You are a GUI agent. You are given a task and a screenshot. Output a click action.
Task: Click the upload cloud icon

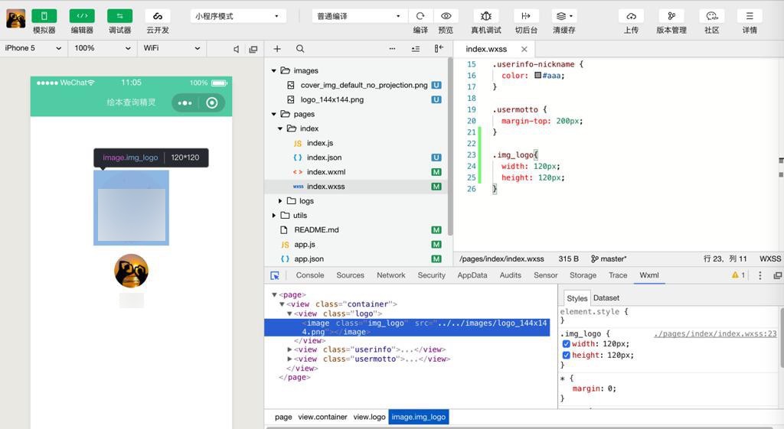coord(631,16)
